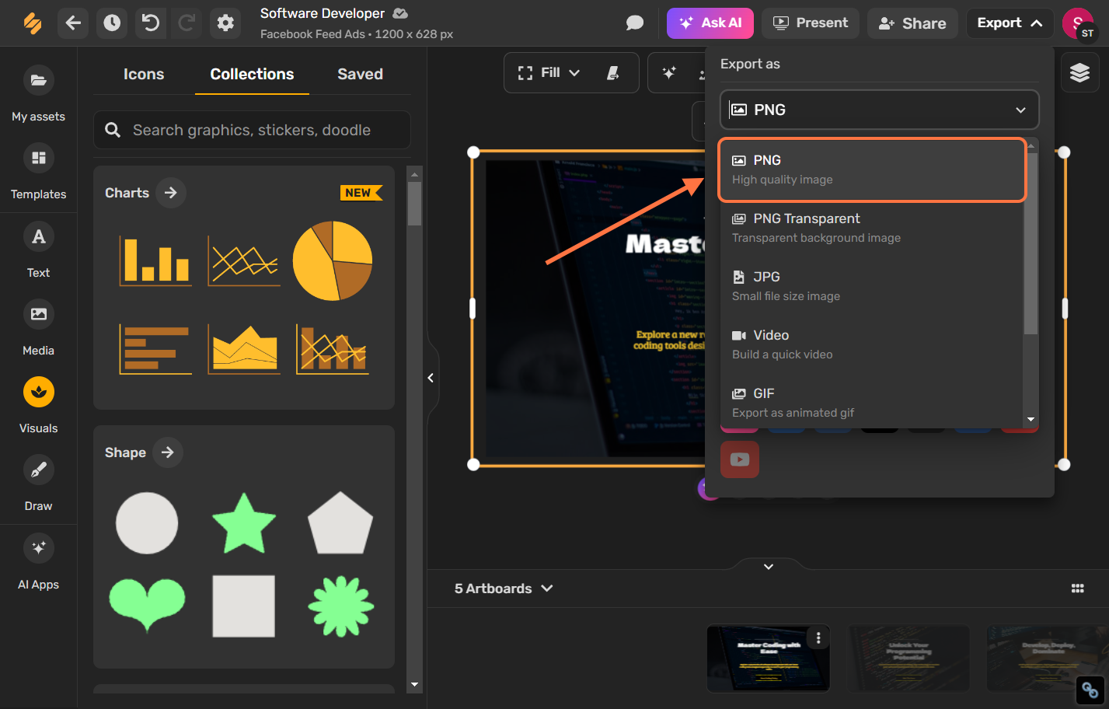Click the back arrow icon
Image resolution: width=1109 pixels, height=709 pixels.
(x=73, y=23)
